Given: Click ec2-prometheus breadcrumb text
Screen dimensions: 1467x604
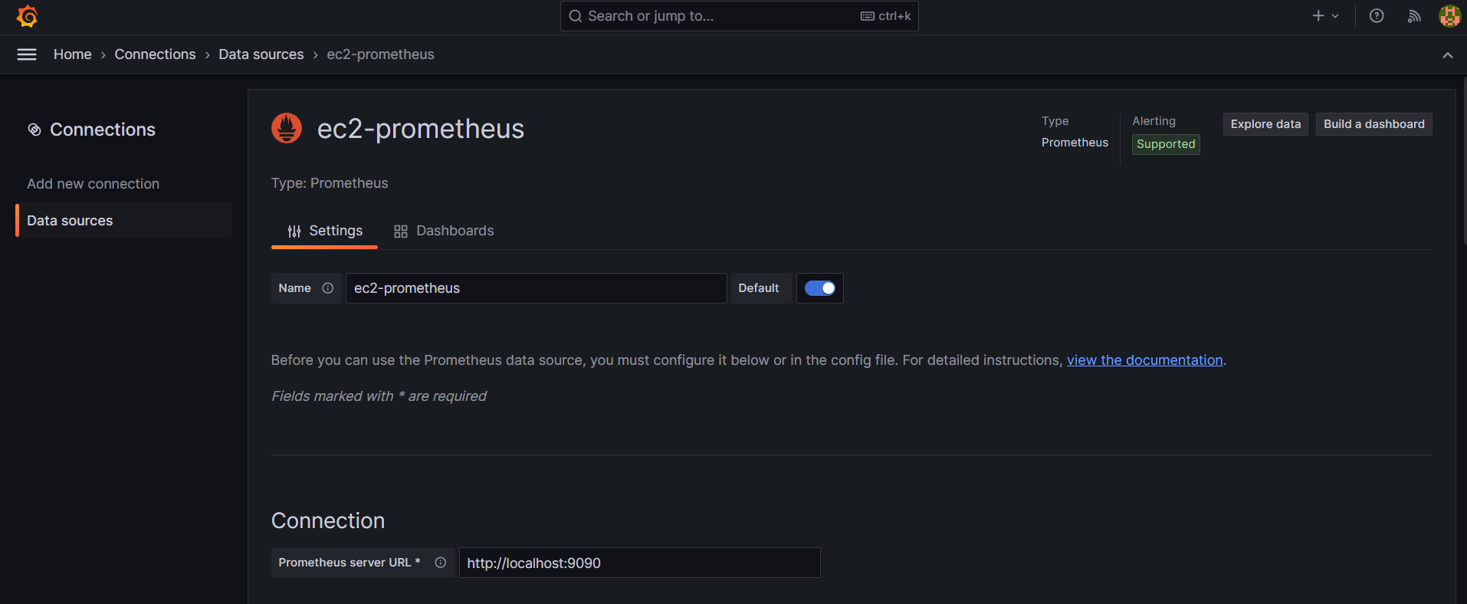Looking at the screenshot, I should click(380, 54).
